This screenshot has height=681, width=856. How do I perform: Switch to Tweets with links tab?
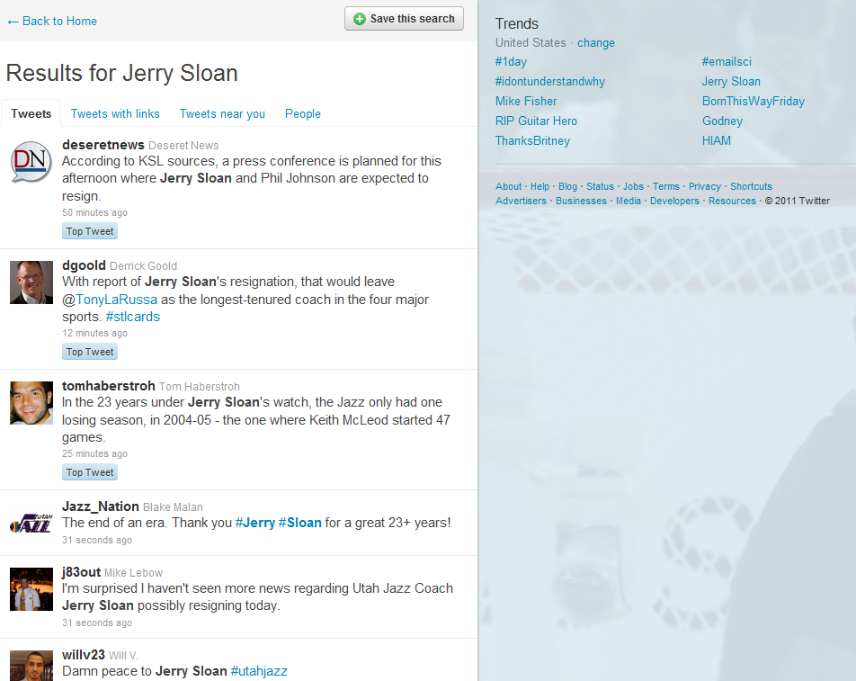coord(115,113)
